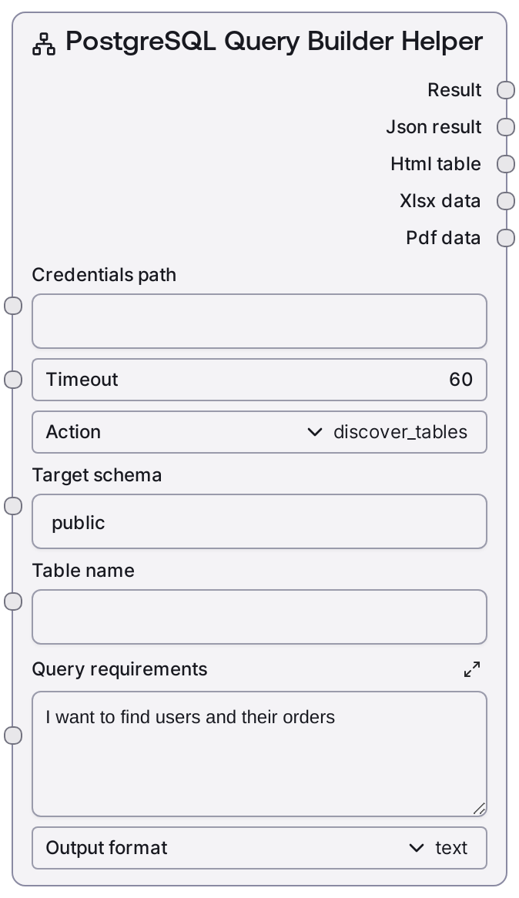The height and width of the screenshot is (898, 519).
Task: Click the Query requirements input connector
Action: coord(14,735)
